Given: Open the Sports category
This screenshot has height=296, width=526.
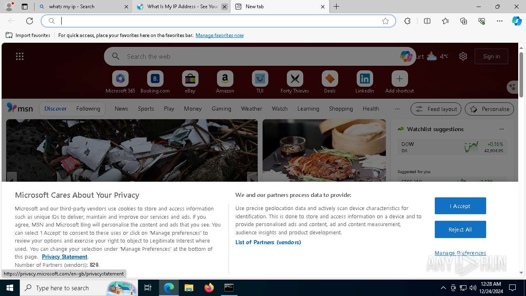Looking at the screenshot, I should tap(146, 109).
